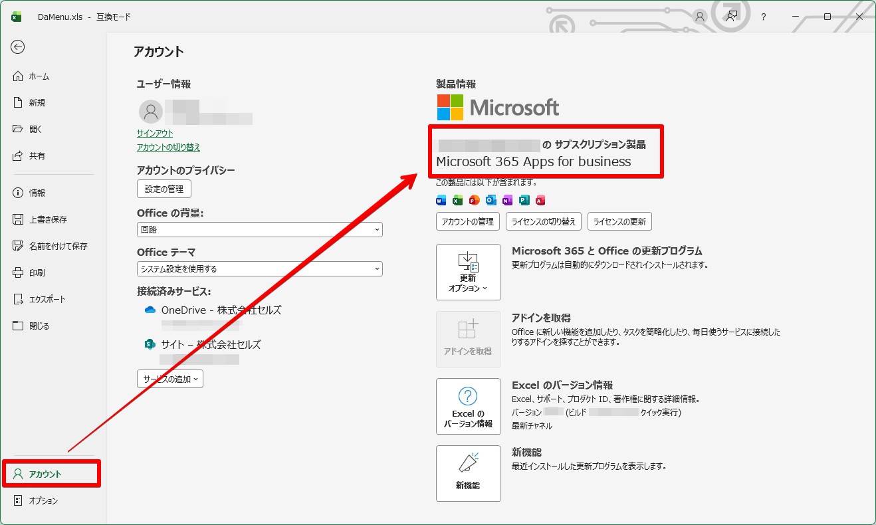Select 名前を付けて保存 (Save As)
The image size is (876, 525).
pyautogui.click(x=51, y=246)
